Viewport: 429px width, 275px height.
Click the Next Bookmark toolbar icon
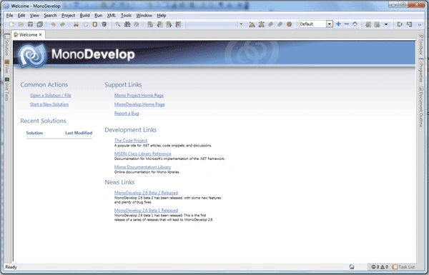tap(169, 24)
